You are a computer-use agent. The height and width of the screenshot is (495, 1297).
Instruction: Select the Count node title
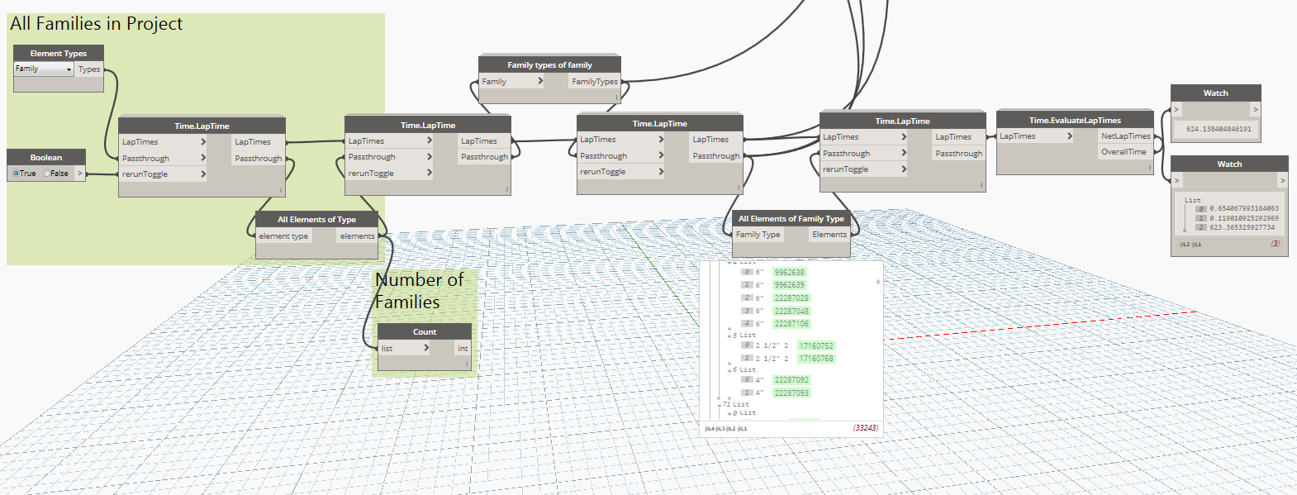coord(425,332)
